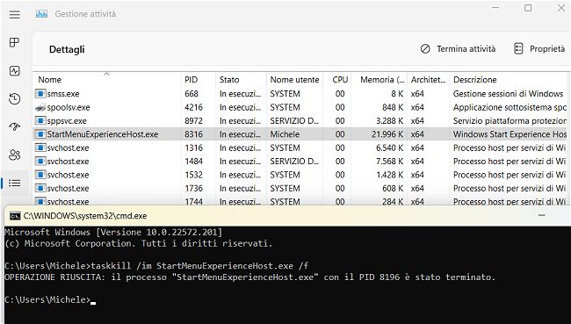Screen dimensions: 571x324
Task: Sort by the Stato column header
Action: 241,79
